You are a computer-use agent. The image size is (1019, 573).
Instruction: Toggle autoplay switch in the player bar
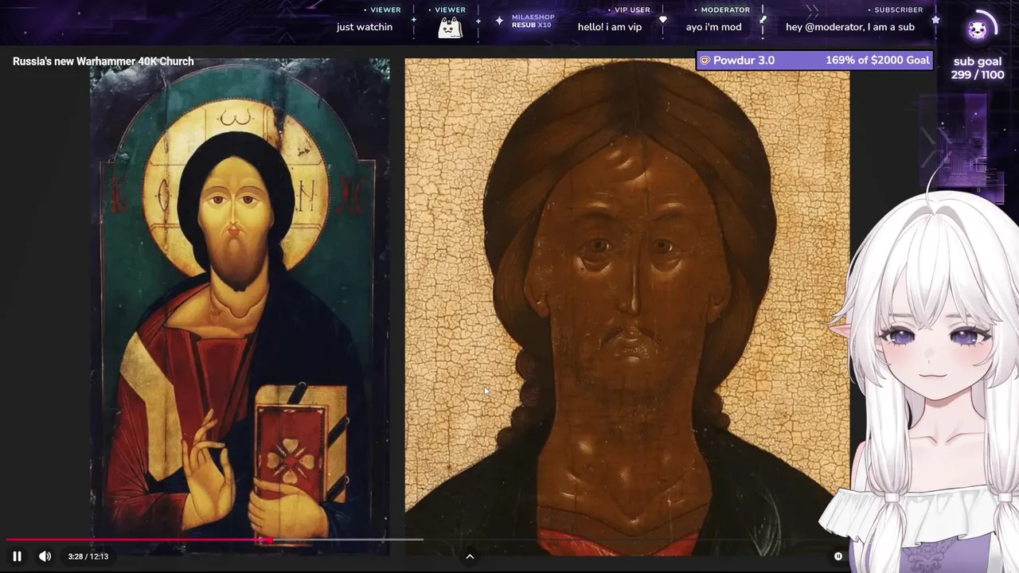[x=837, y=556]
